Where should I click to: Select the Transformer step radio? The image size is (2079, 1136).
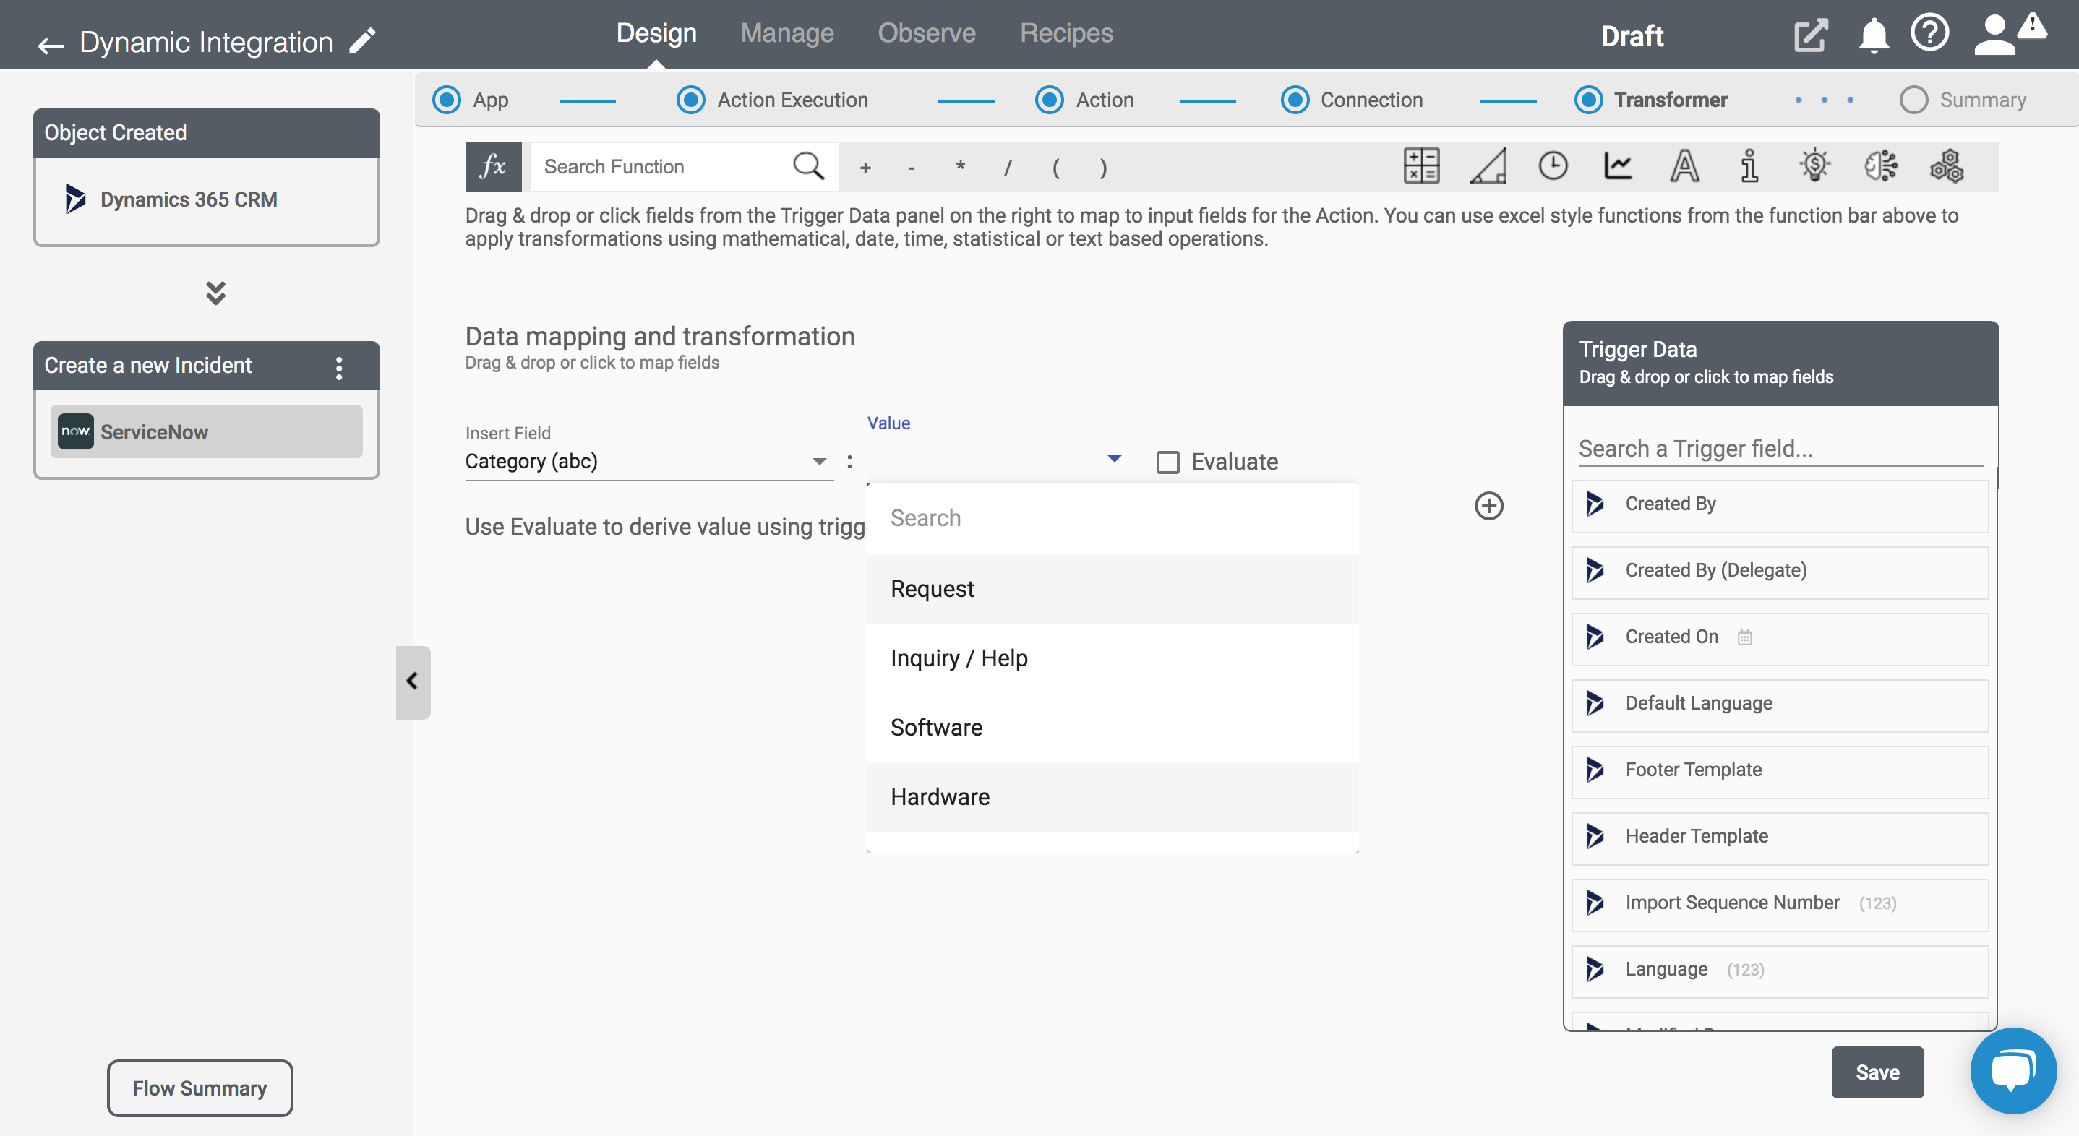(x=1588, y=100)
